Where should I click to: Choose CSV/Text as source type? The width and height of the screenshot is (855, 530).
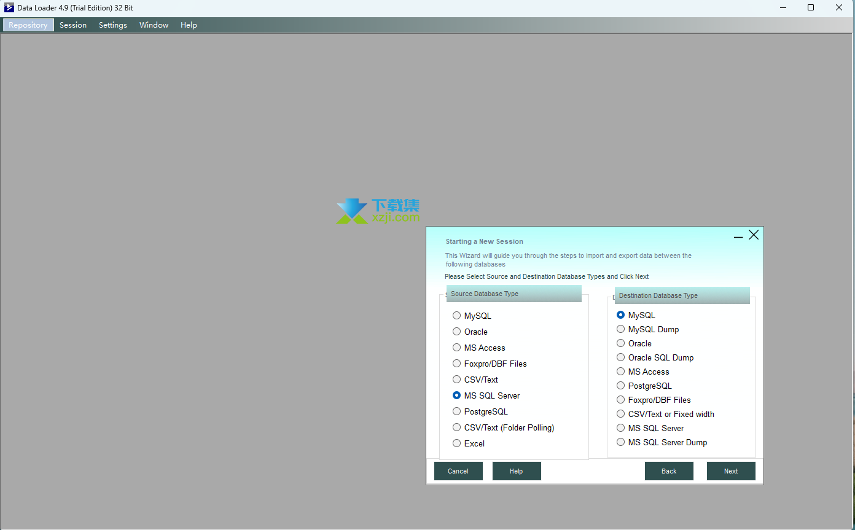pyautogui.click(x=475, y=380)
